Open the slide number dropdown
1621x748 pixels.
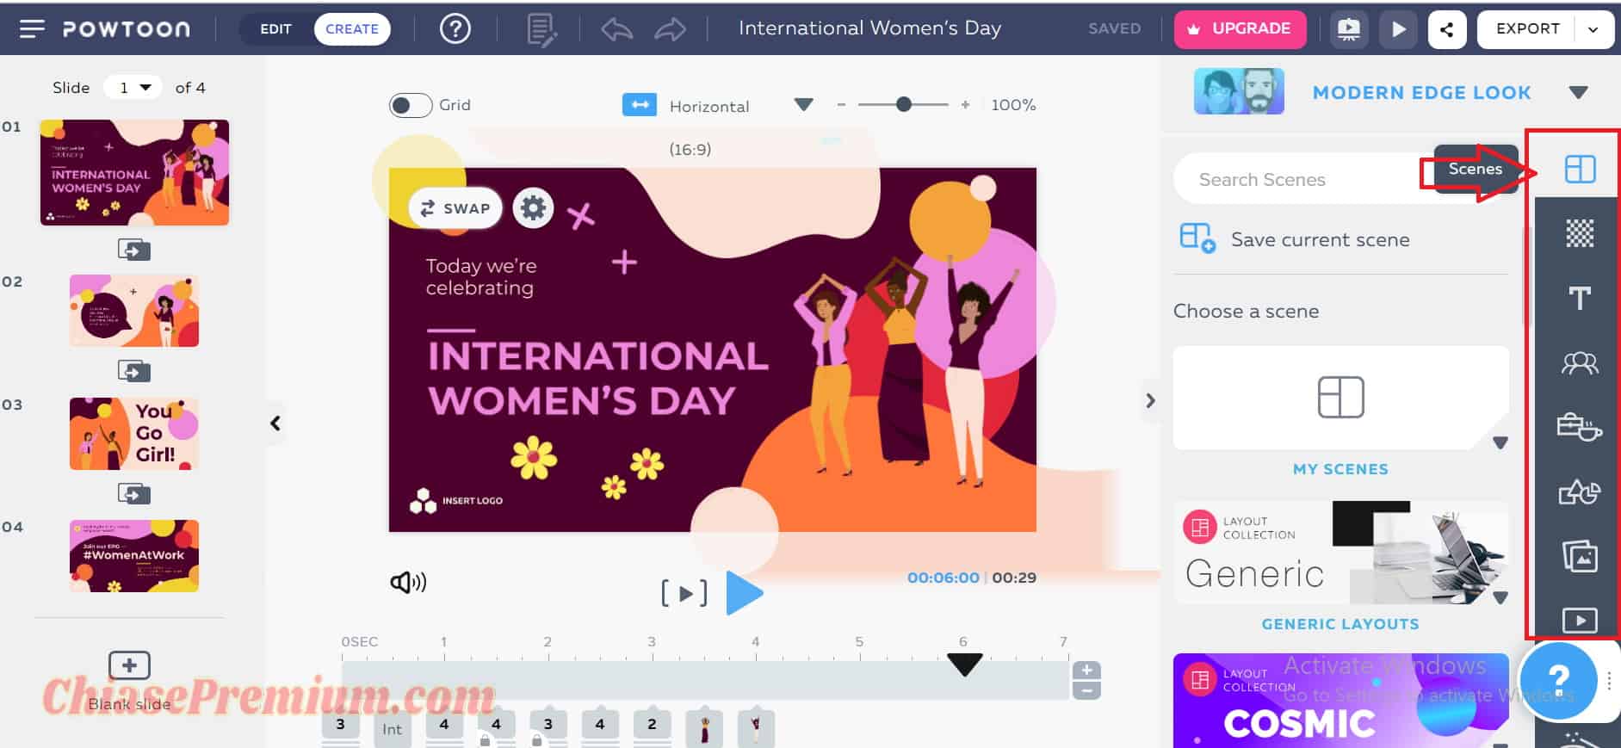tap(133, 87)
